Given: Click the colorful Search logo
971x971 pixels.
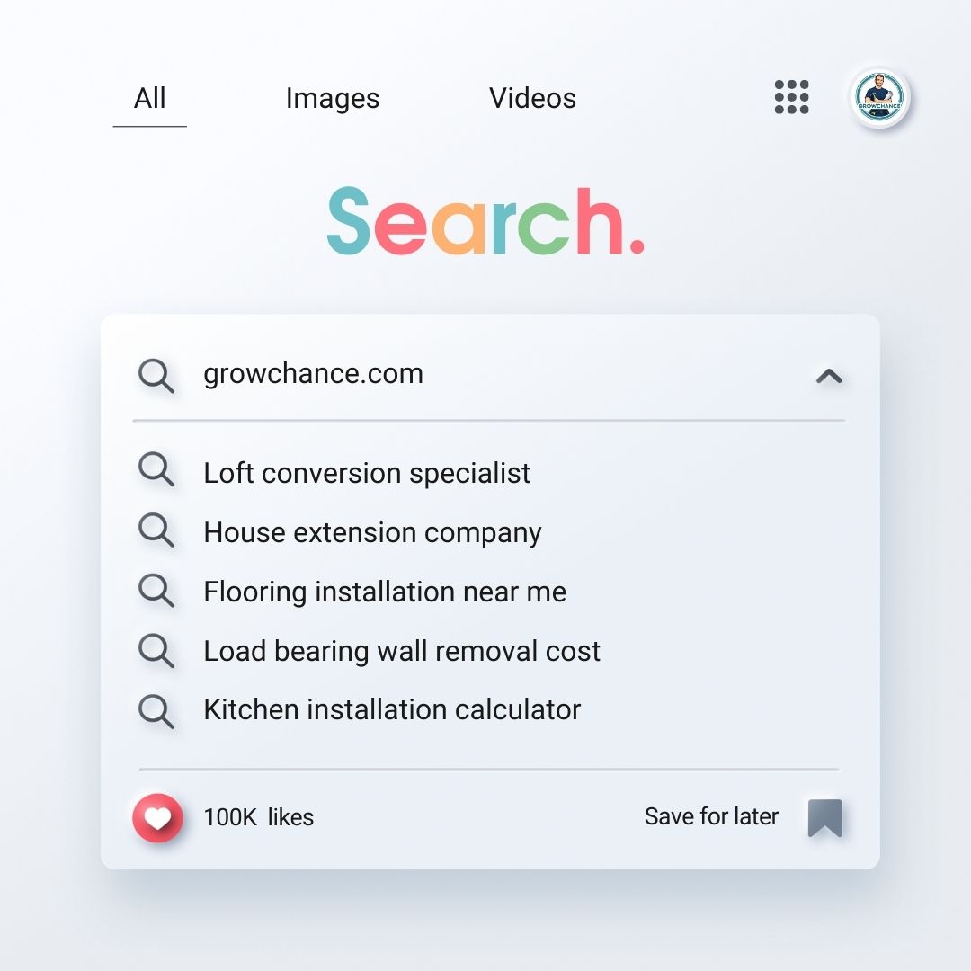Looking at the screenshot, I should pyautogui.click(x=485, y=220).
